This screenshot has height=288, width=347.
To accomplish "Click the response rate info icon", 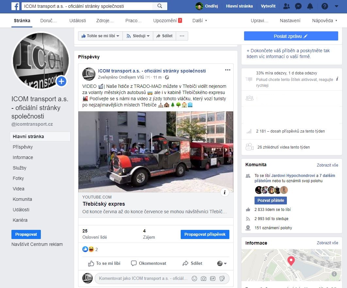I will click(x=337, y=79).
